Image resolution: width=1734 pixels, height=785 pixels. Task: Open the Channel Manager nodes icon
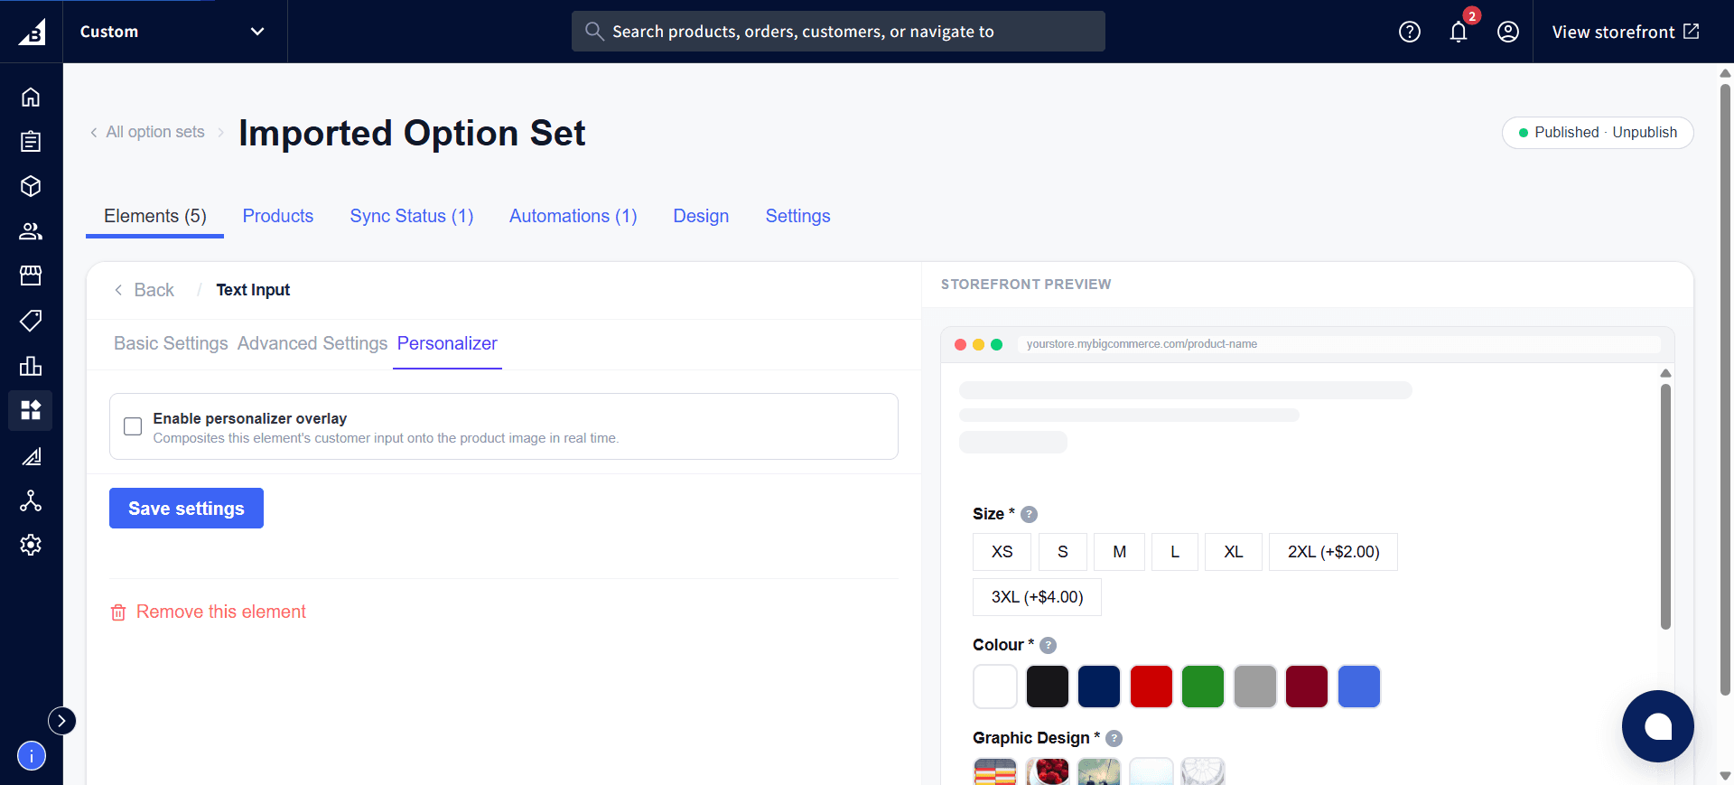click(x=31, y=500)
